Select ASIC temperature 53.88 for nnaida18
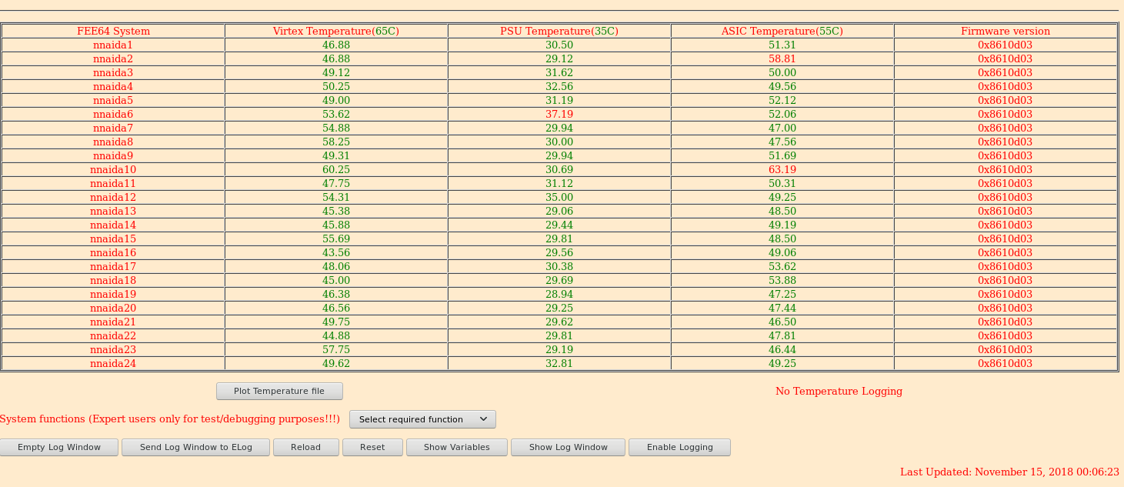The height and width of the screenshot is (487, 1124). point(782,281)
